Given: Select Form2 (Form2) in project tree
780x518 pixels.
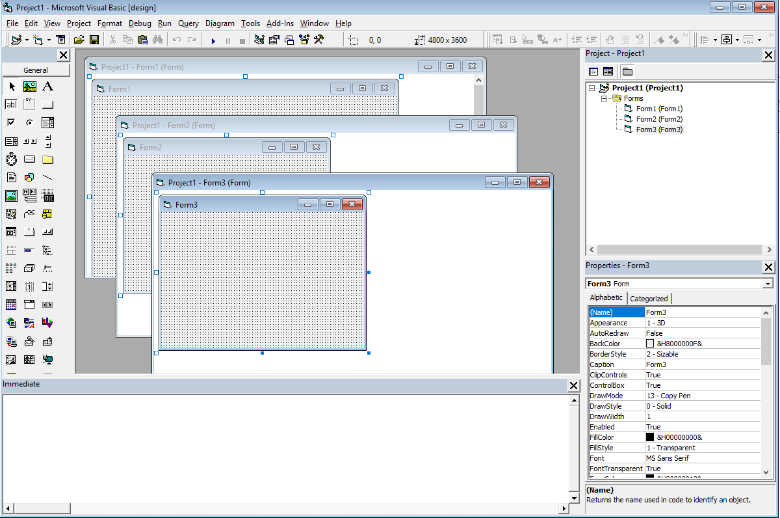Looking at the screenshot, I should (659, 119).
